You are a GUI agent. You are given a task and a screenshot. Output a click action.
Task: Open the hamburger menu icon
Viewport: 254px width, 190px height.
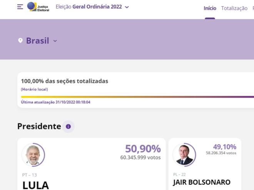click(x=20, y=7)
